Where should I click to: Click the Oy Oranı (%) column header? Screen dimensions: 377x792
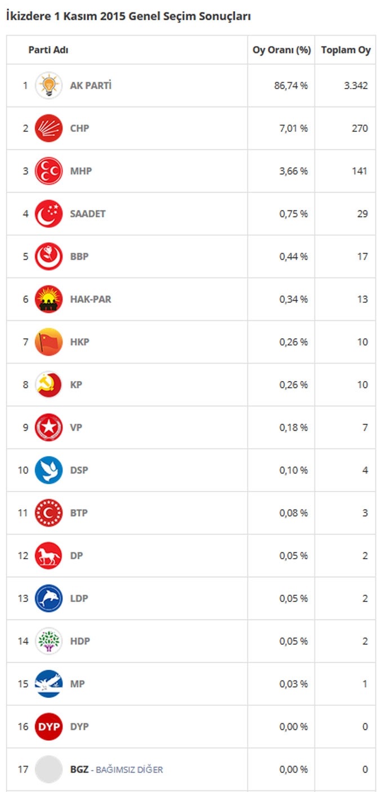pyautogui.click(x=281, y=50)
